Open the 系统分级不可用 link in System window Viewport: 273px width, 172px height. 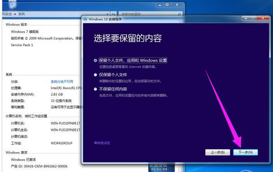[62, 81]
